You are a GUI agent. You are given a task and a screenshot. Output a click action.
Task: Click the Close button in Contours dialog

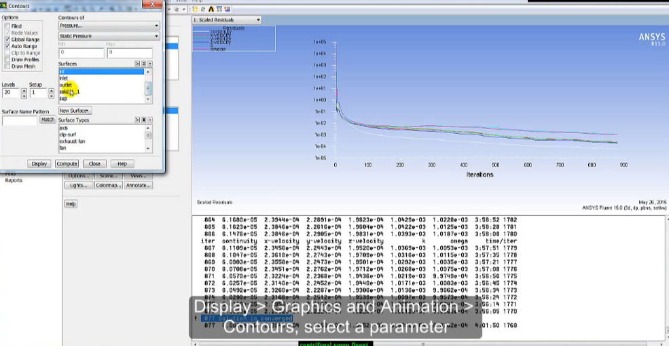(94, 164)
